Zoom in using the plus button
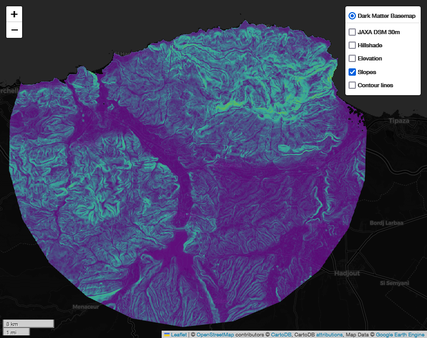This screenshot has width=427, height=338. 14,14
